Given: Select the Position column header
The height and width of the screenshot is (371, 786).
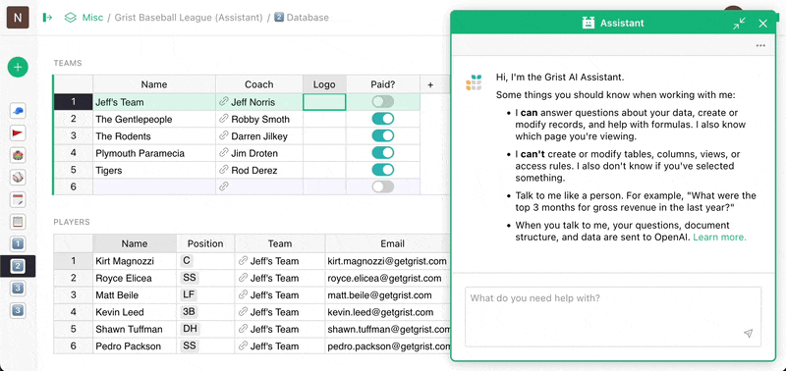Looking at the screenshot, I should [x=205, y=243].
